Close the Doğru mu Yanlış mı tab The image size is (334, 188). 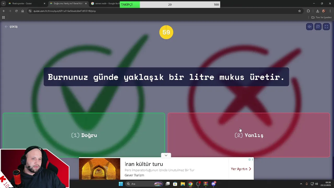pos(86,4)
